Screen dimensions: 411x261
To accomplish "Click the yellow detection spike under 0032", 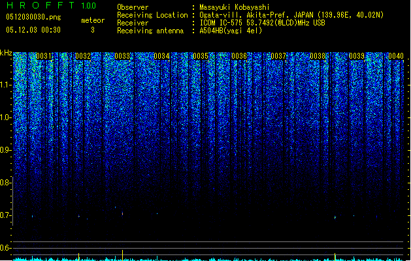I will pos(78,256).
